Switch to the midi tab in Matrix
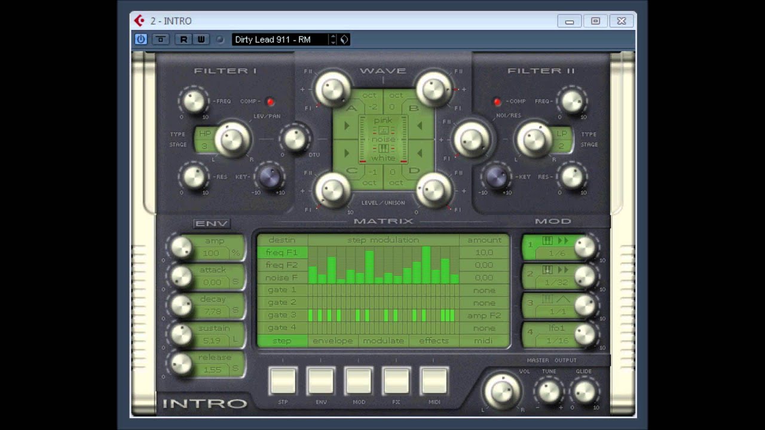This screenshot has height=430, width=765. tap(484, 341)
